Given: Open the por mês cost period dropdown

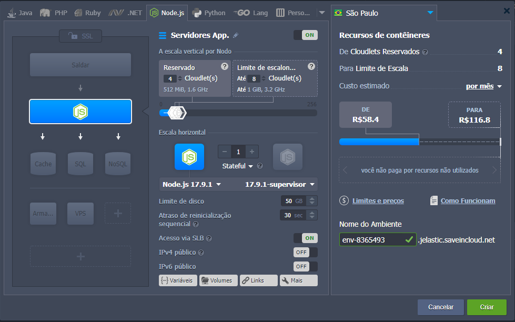Looking at the screenshot, I should (x=483, y=86).
